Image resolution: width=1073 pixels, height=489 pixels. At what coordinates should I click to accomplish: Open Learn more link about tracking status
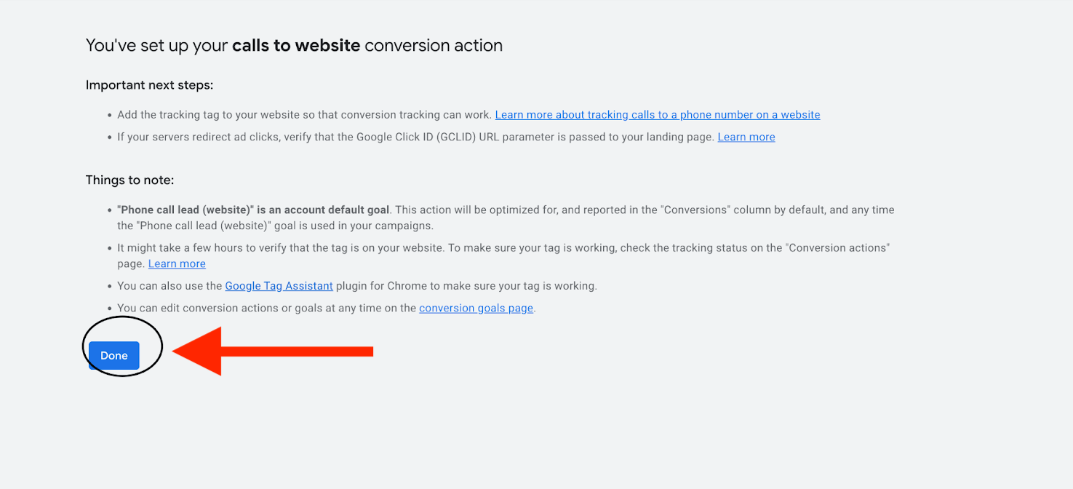[177, 263]
